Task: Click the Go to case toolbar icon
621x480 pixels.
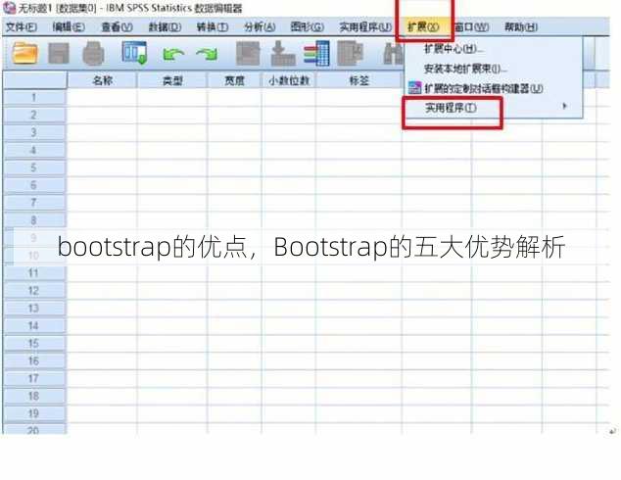Action: [248, 53]
